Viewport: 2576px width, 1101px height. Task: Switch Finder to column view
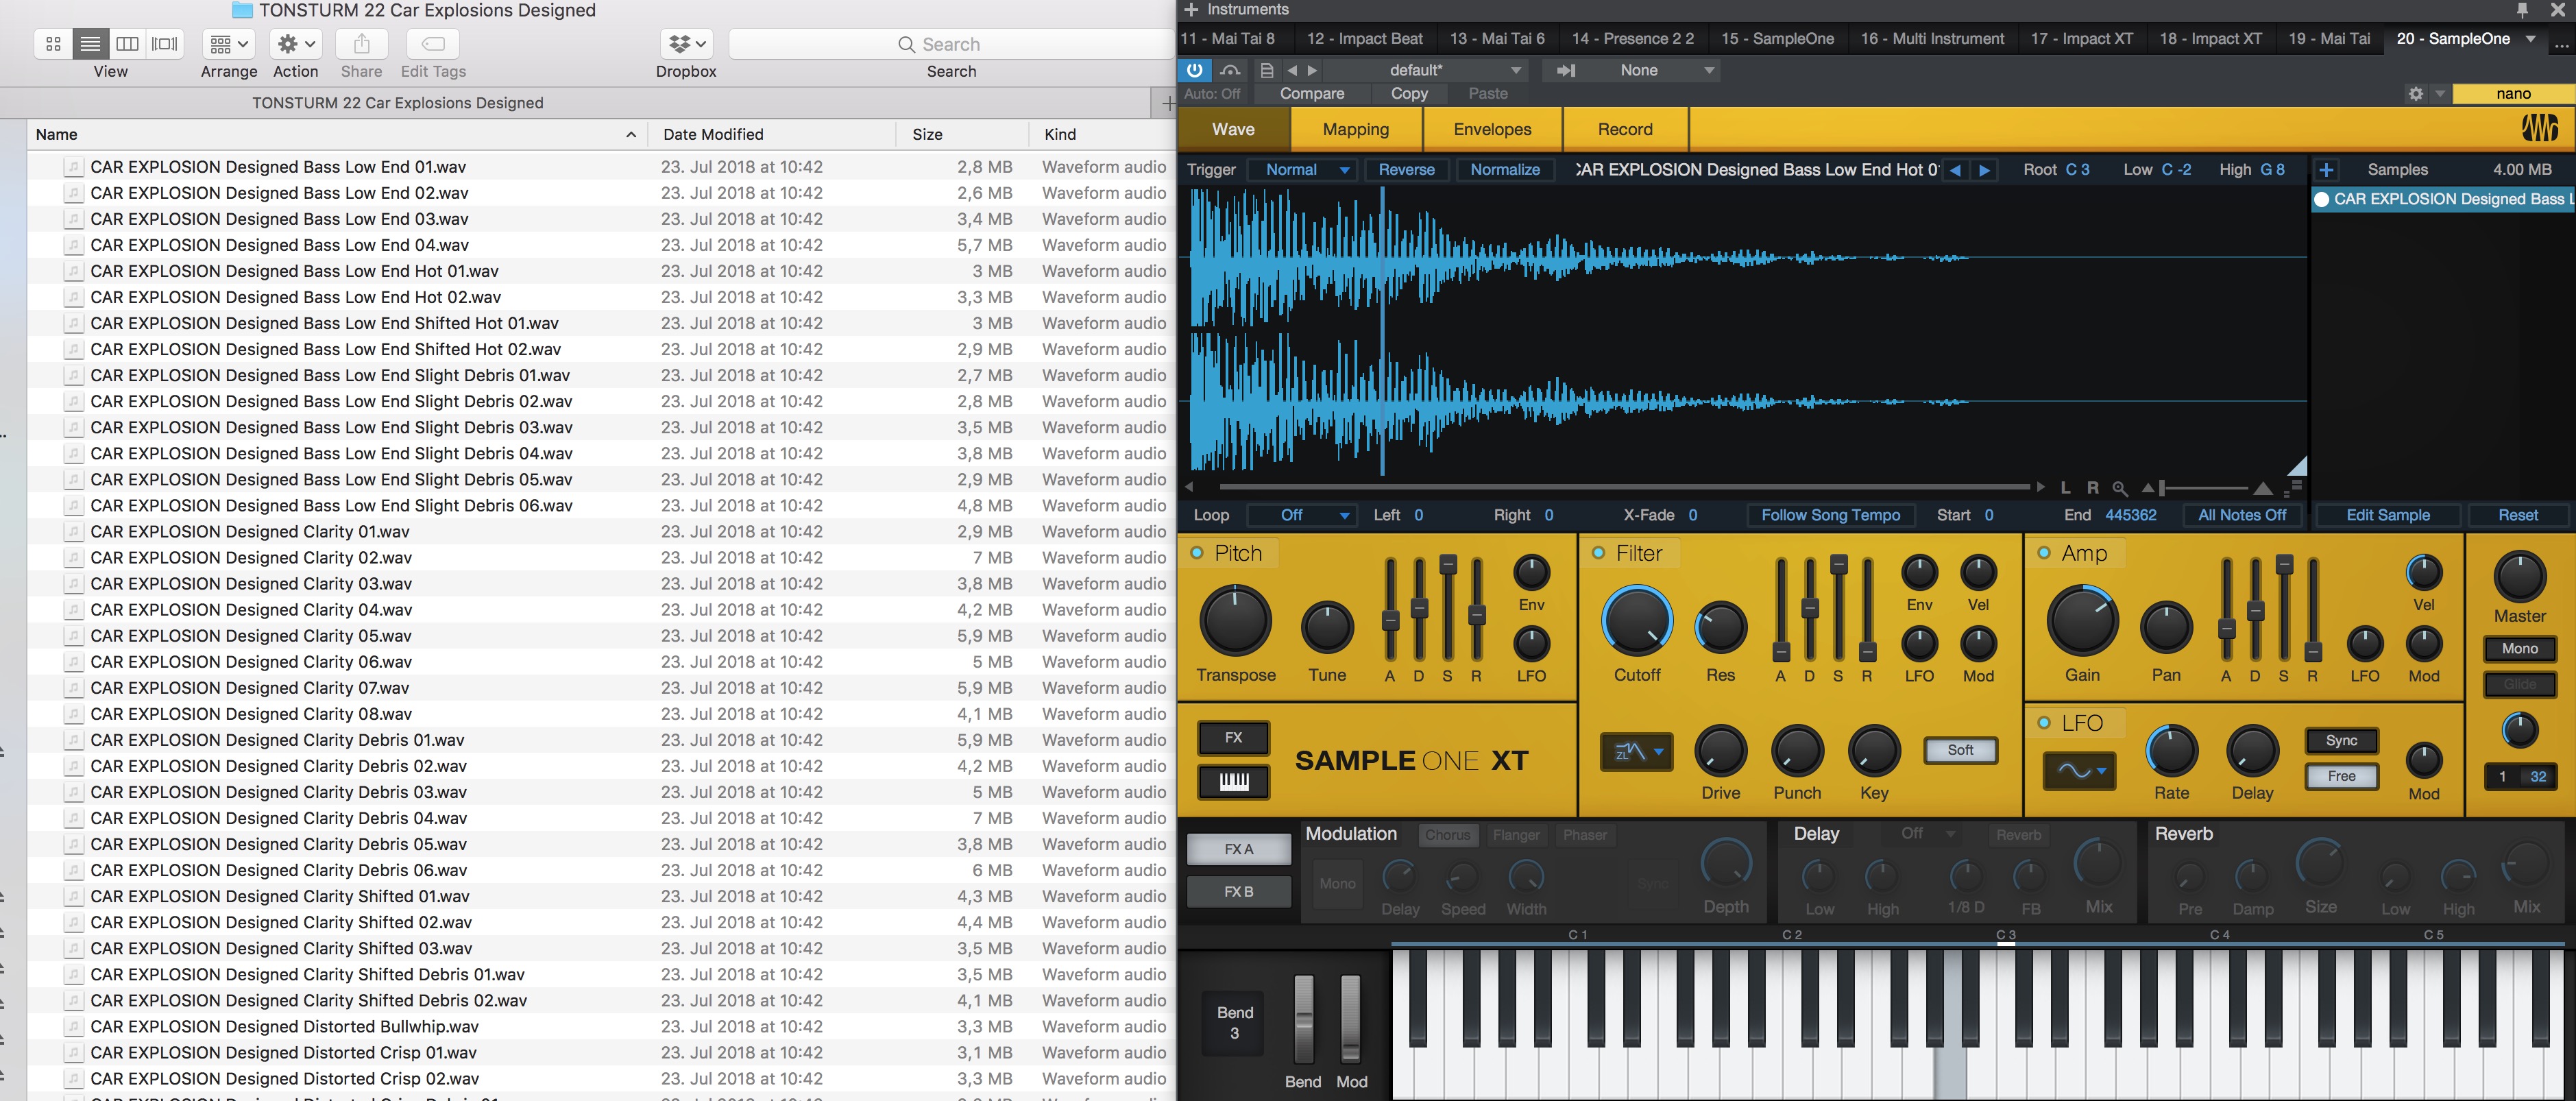coord(127,44)
